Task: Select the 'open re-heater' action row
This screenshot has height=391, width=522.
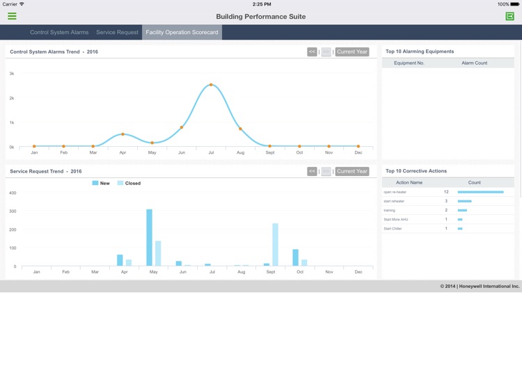Action: 448,192
